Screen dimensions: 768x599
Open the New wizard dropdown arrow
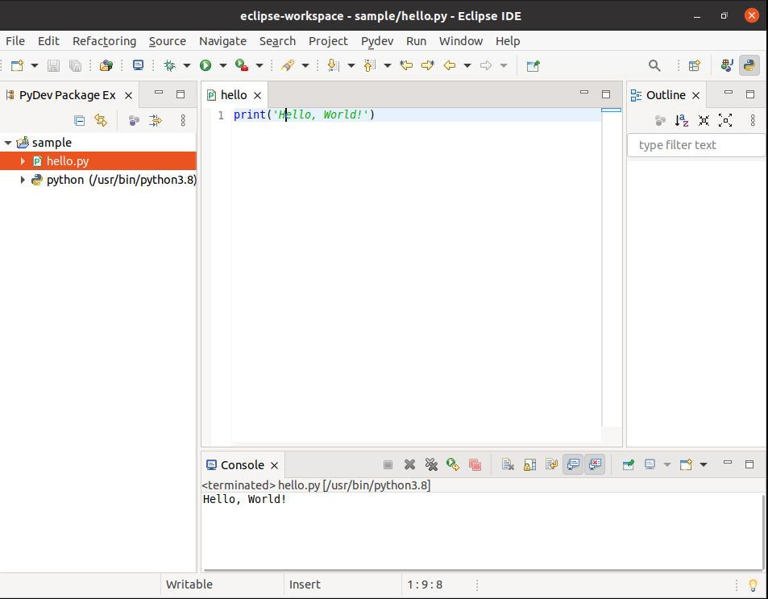35,65
